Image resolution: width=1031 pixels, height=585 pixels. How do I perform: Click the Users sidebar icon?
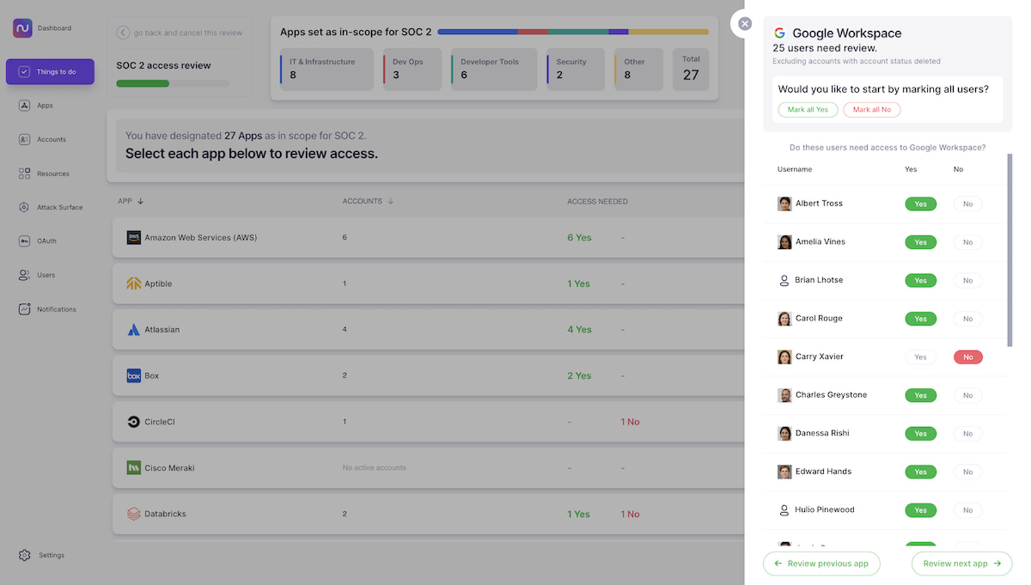24,275
